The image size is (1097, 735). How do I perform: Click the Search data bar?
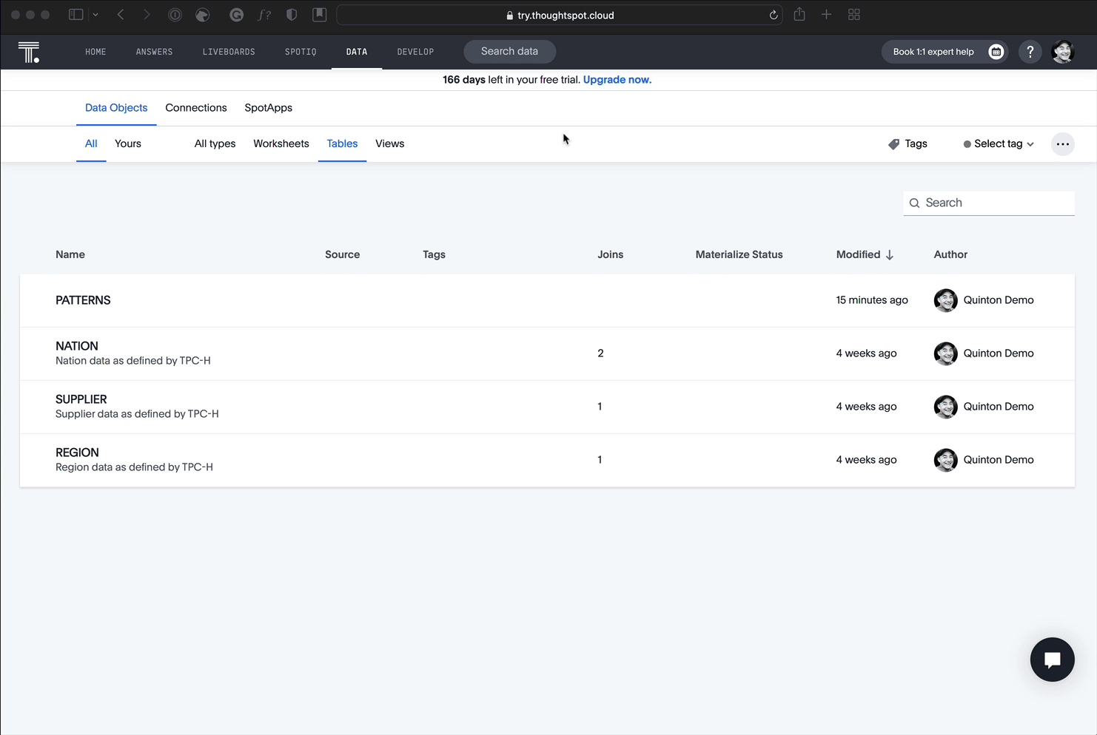509,52
